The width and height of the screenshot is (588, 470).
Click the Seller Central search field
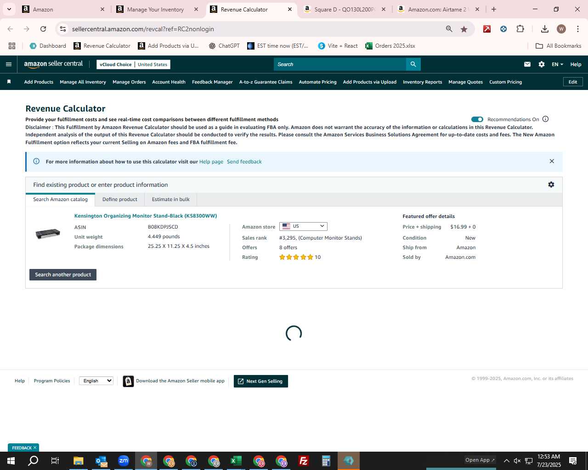pos(340,64)
